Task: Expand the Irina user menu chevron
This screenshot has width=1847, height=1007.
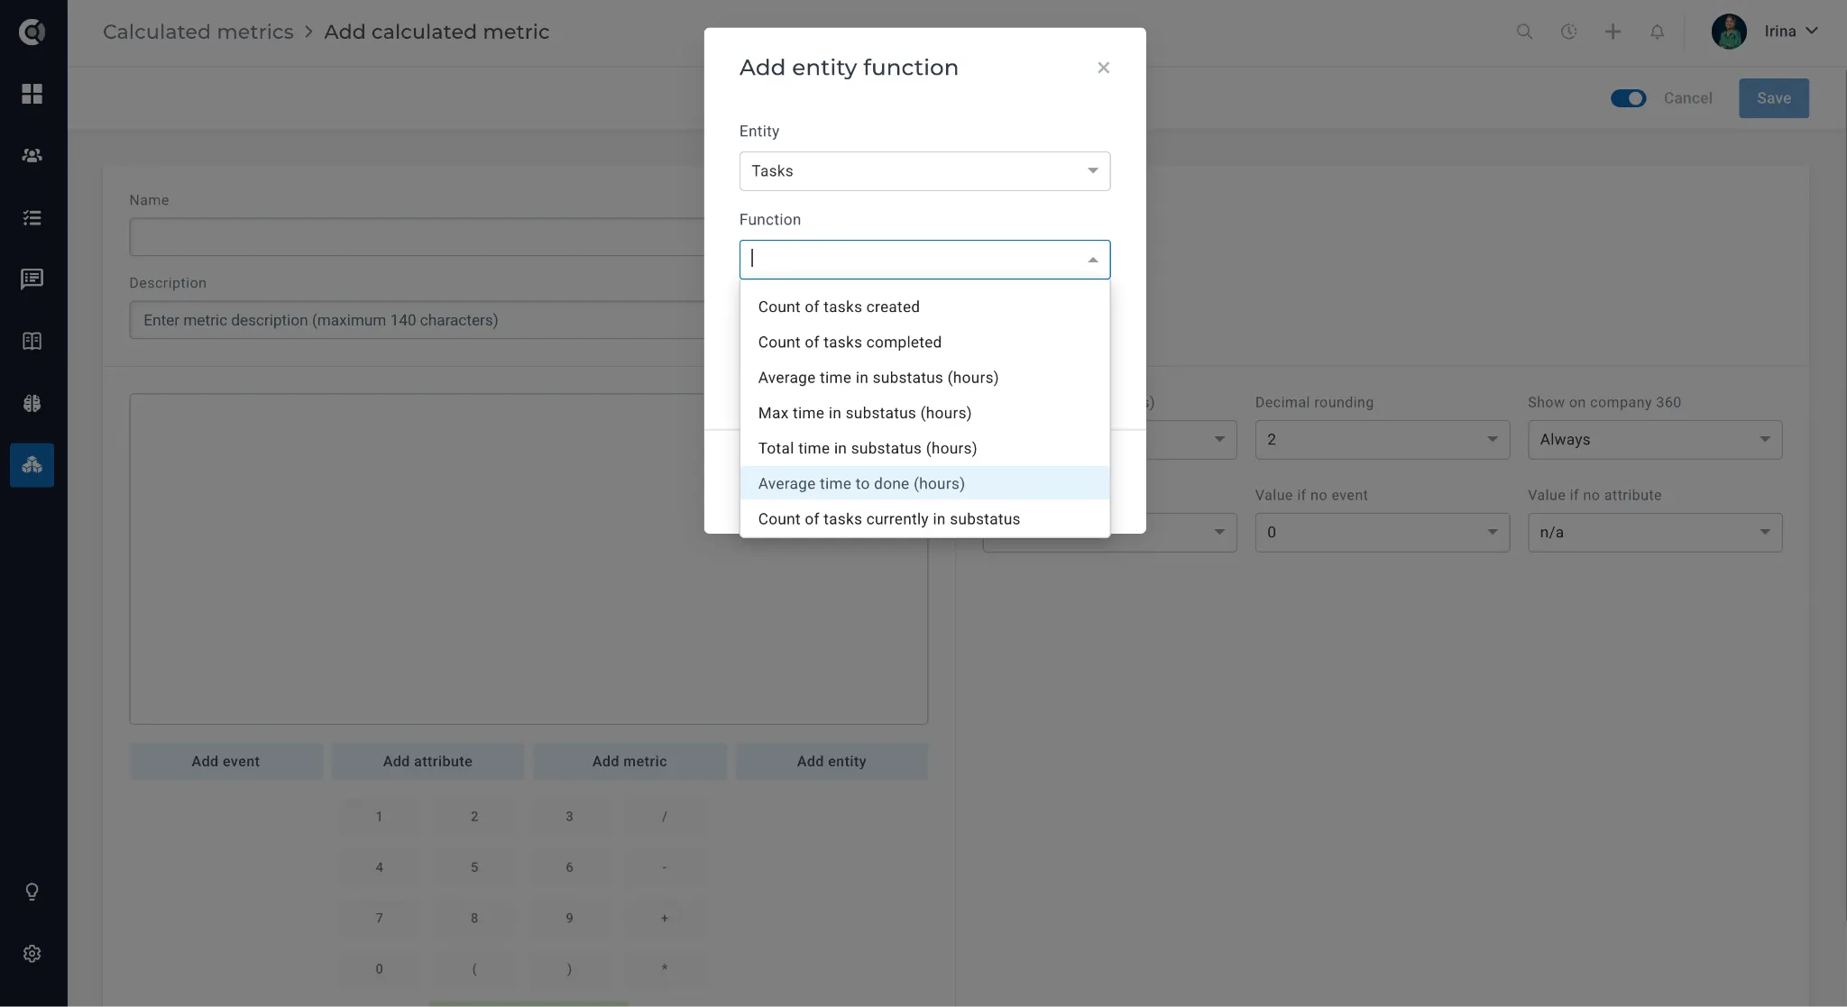Action: tap(1811, 31)
